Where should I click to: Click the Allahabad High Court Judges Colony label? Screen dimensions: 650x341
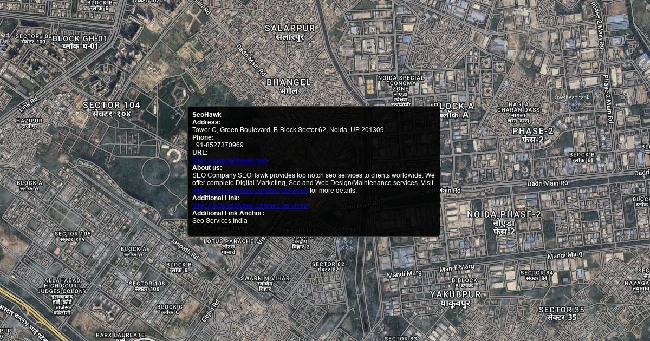click(x=61, y=286)
